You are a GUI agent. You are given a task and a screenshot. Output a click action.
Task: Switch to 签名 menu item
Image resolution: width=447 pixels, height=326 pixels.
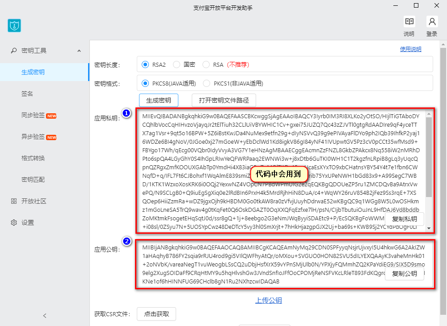(x=27, y=94)
